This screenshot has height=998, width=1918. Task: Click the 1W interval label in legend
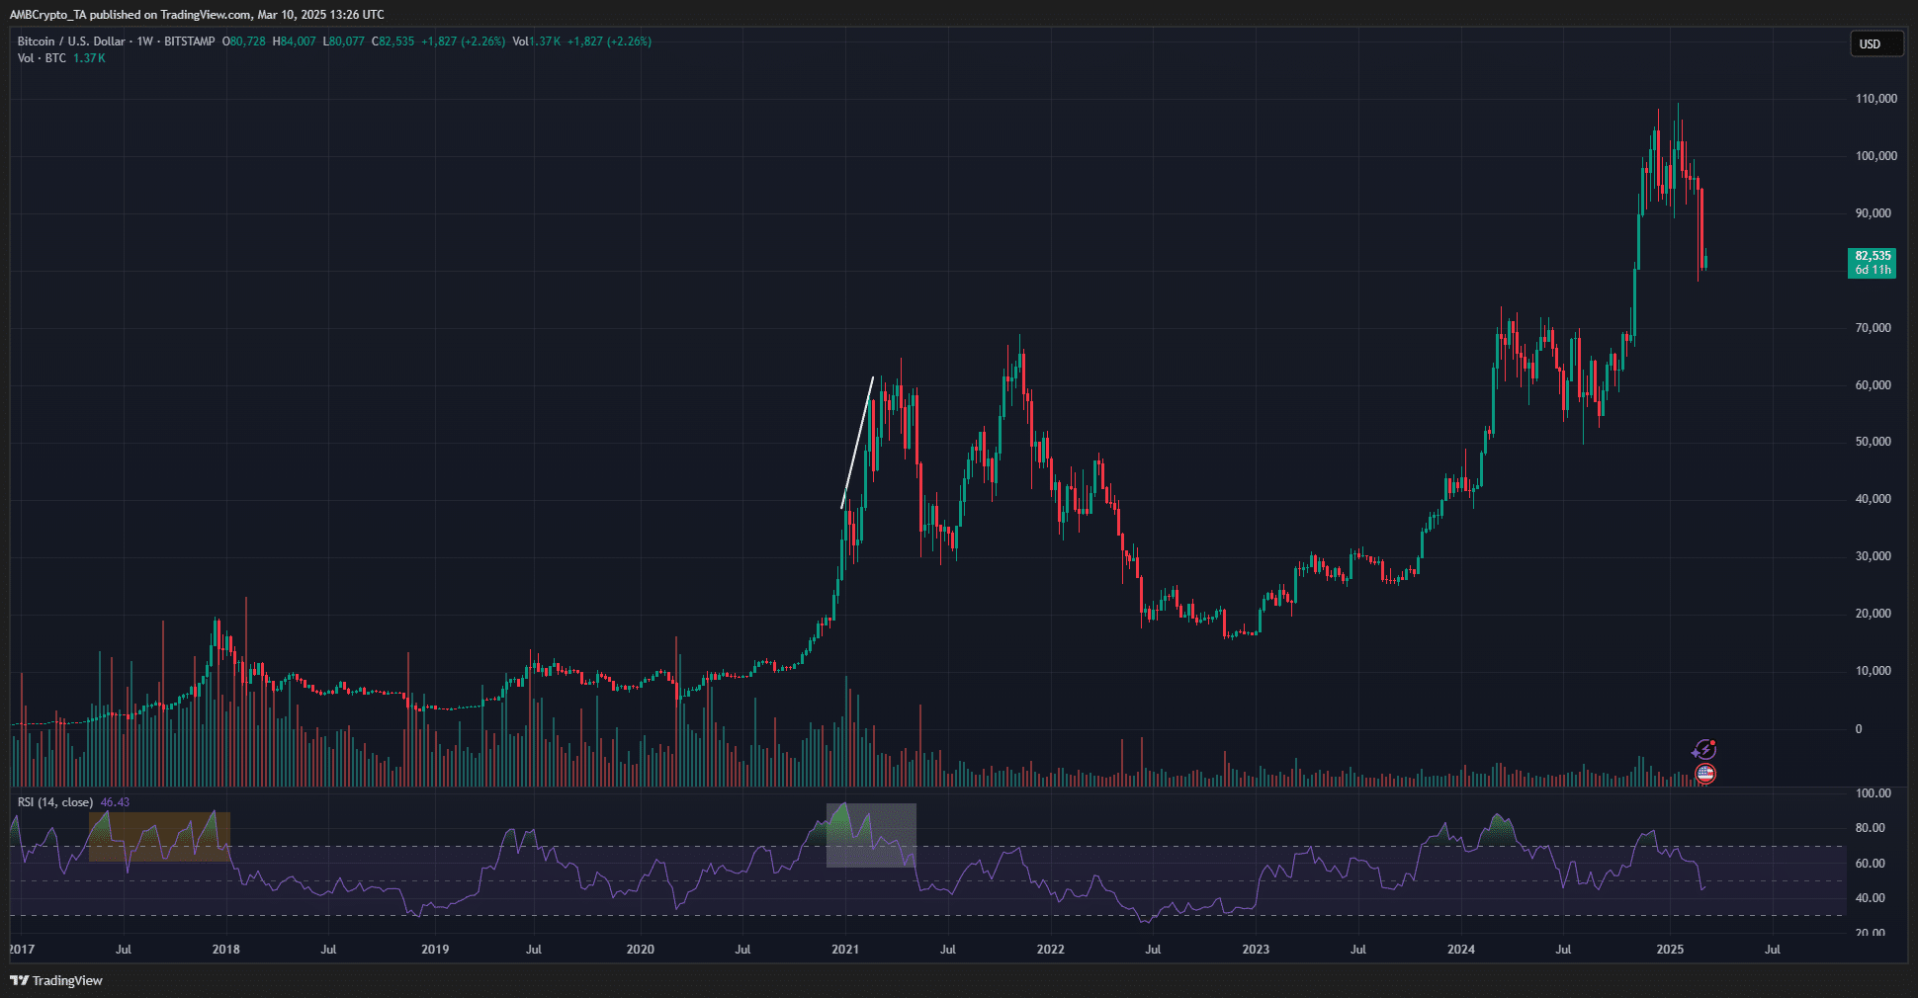144,42
